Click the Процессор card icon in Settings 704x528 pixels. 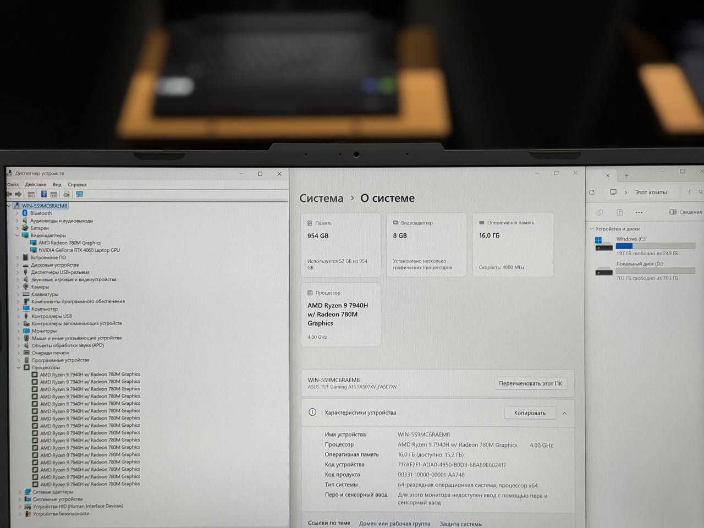tap(310, 293)
